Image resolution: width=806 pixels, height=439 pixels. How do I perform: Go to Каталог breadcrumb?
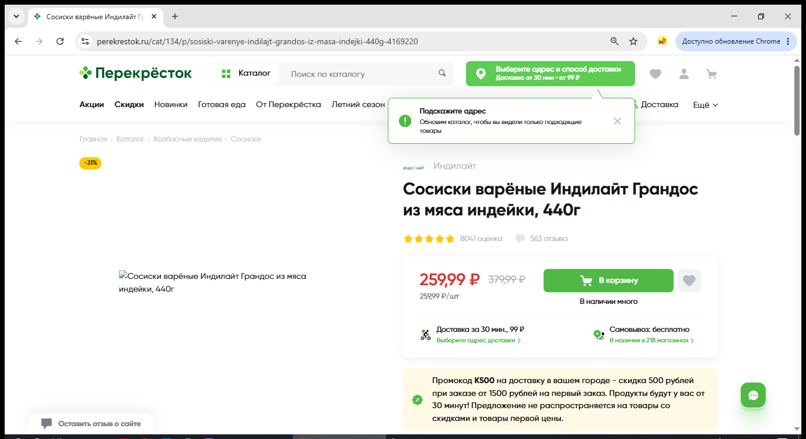point(130,139)
